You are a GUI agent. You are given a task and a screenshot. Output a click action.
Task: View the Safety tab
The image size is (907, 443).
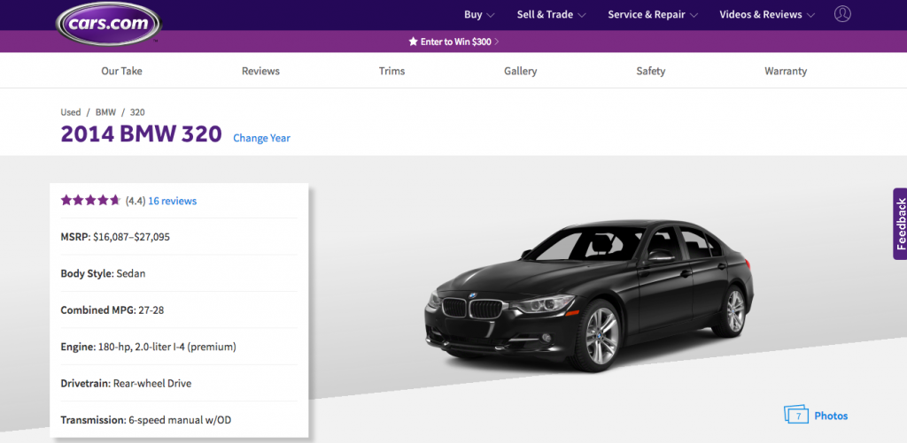(651, 71)
